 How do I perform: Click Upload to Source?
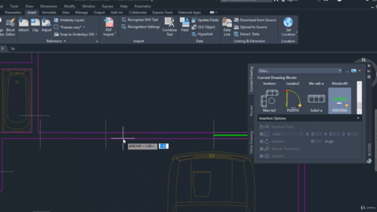(250, 27)
